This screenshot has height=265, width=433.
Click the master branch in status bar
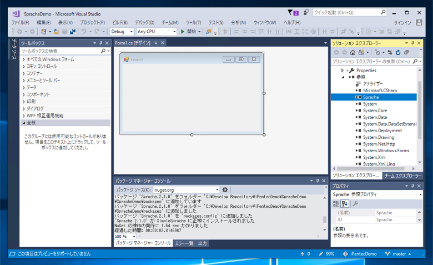point(398,254)
